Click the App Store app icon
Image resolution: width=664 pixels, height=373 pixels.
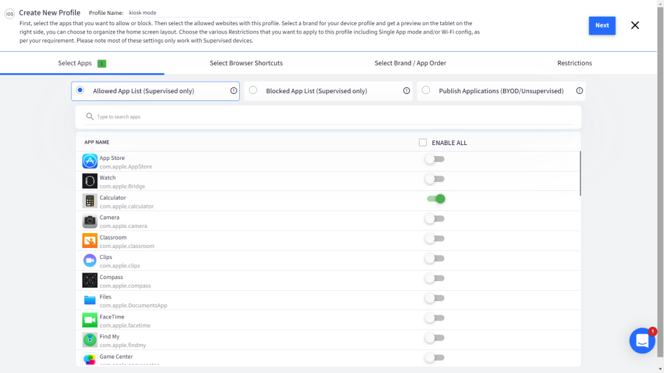coord(89,161)
